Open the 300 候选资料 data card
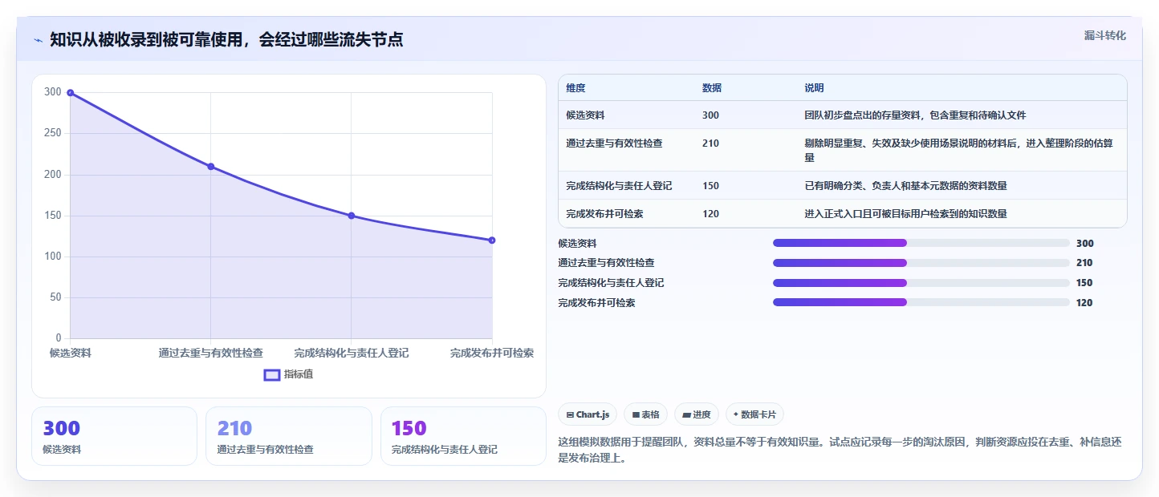The height and width of the screenshot is (497, 1159). pyautogui.click(x=114, y=436)
